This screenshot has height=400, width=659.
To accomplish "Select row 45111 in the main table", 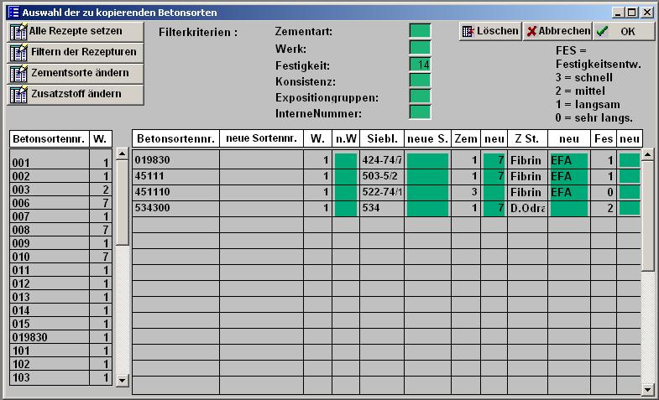I will 175,176.
